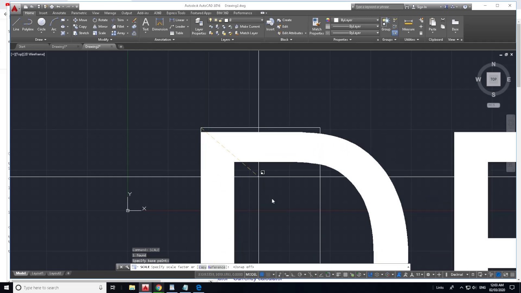Select the Arc tool
The width and height of the screenshot is (521, 293).
tap(54, 24)
